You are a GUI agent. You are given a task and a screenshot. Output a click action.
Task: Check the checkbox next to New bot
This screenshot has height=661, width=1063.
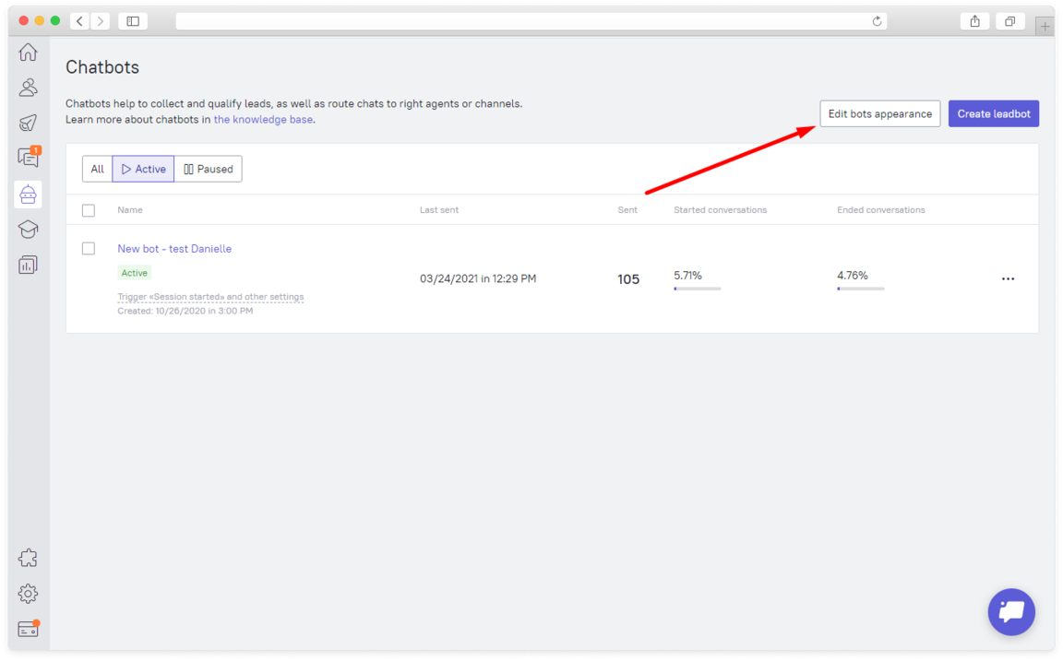click(89, 248)
